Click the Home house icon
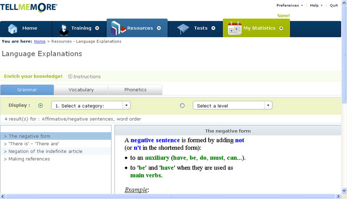347x199 pixels. coord(13,29)
